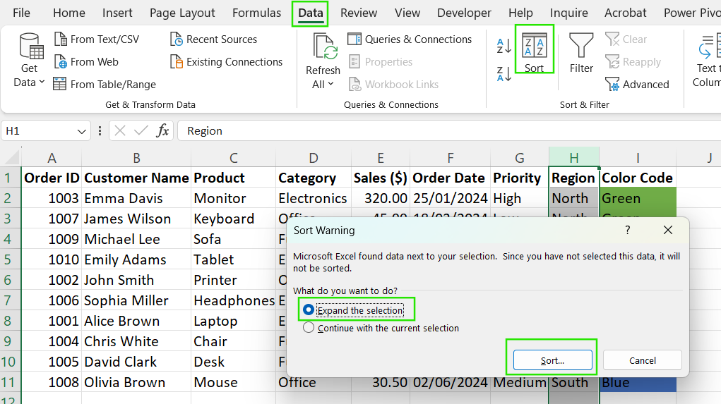The width and height of the screenshot is (721, 404).
Task: Click the Color Code header cell
Action: tap(638, 178)
